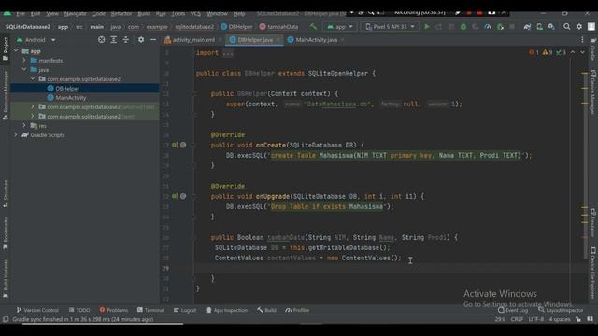Collapse com.example.sqlitedatabase2 main package
Image resolution: width=598 pixels, height=336 pixels.
[x=33, y=78]
